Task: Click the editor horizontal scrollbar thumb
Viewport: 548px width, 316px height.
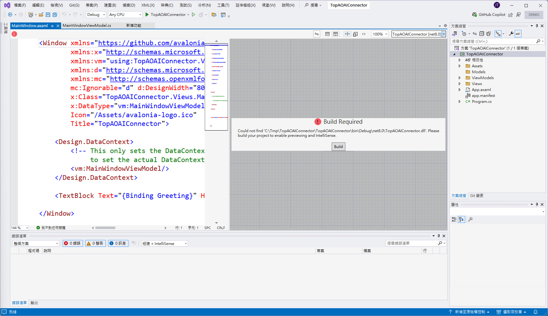Action: [105, 228]
